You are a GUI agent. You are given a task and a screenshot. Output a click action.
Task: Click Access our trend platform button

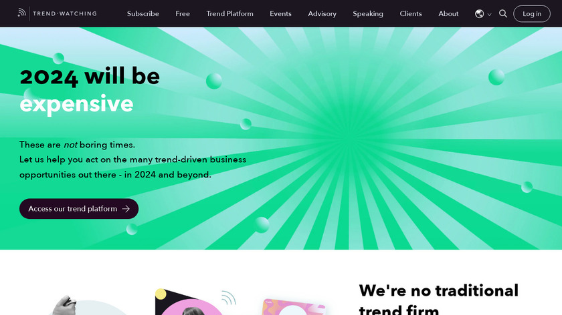[79, 209]
